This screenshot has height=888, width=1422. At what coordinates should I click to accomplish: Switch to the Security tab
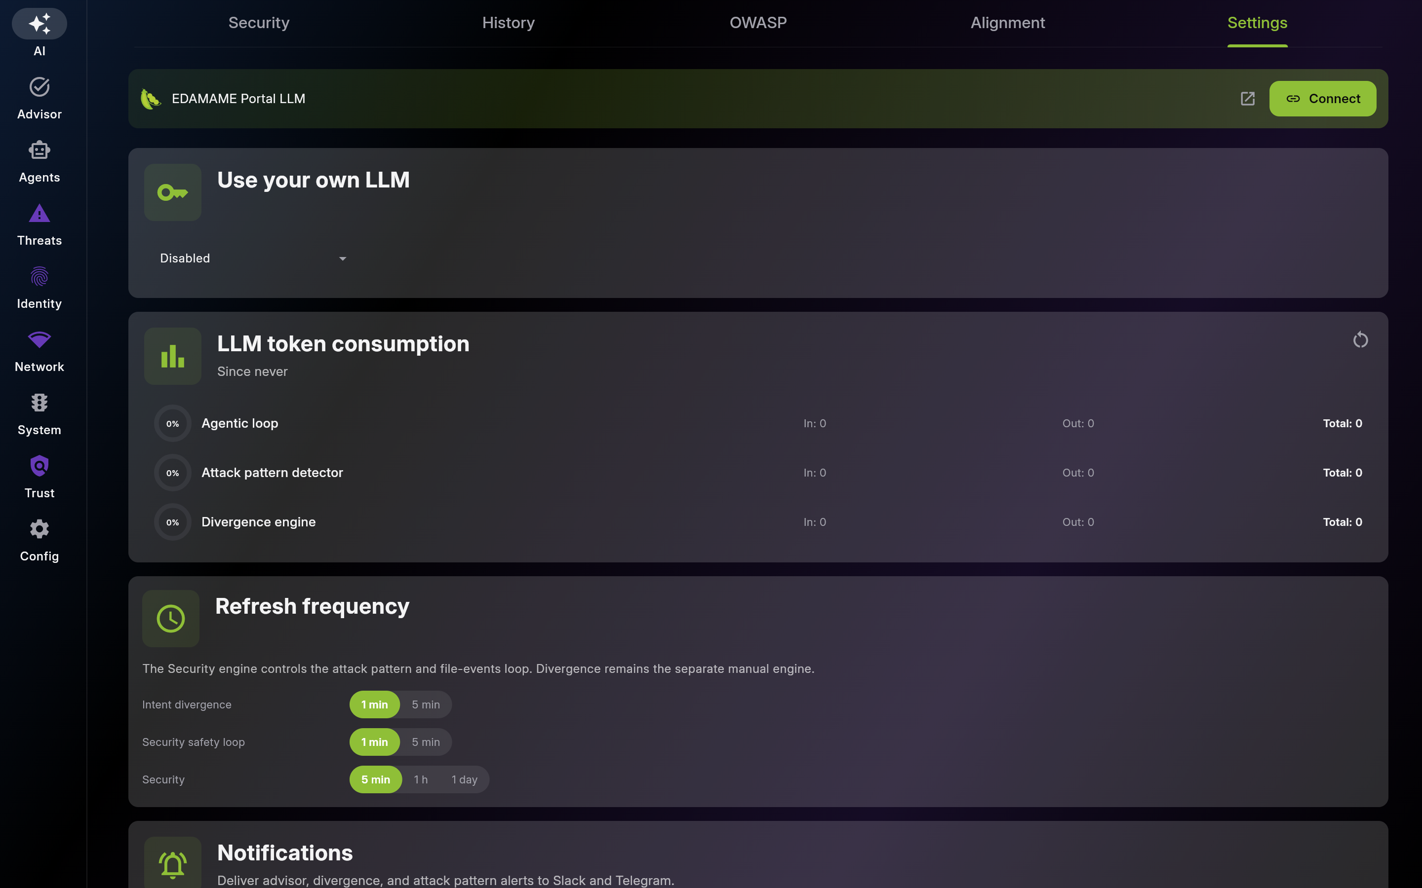click(259, 23)
